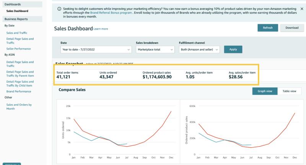Click the Download button
This screenshot has height=165, width=306.
292,28
